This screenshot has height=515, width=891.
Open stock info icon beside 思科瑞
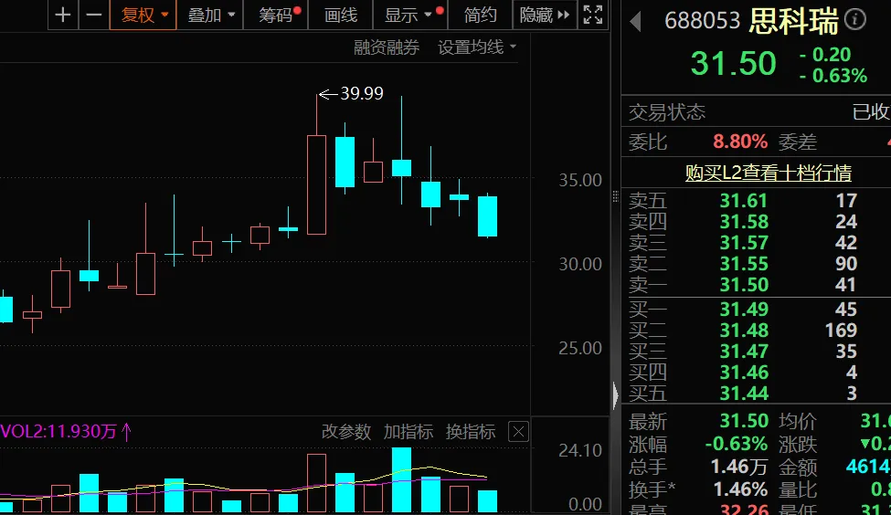click(x=855, y=20)
